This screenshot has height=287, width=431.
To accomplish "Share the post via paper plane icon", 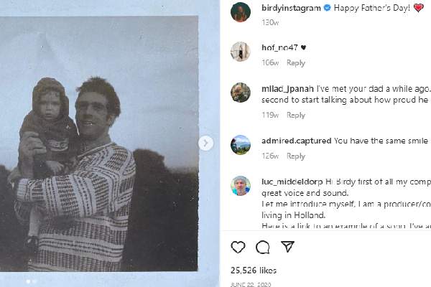I will (x=287, y=248).
